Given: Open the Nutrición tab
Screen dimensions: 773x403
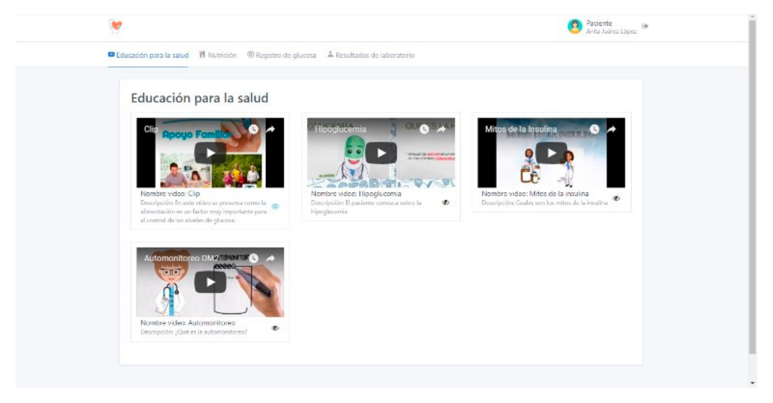Looking at the screenshot, I should [218, 55].
